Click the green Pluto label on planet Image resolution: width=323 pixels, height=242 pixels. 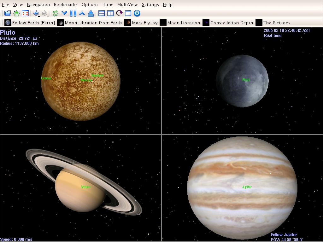246,80
